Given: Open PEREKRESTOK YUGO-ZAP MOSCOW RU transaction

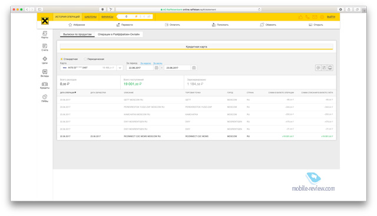Looking at the screenshot, I should coord(196,107).
